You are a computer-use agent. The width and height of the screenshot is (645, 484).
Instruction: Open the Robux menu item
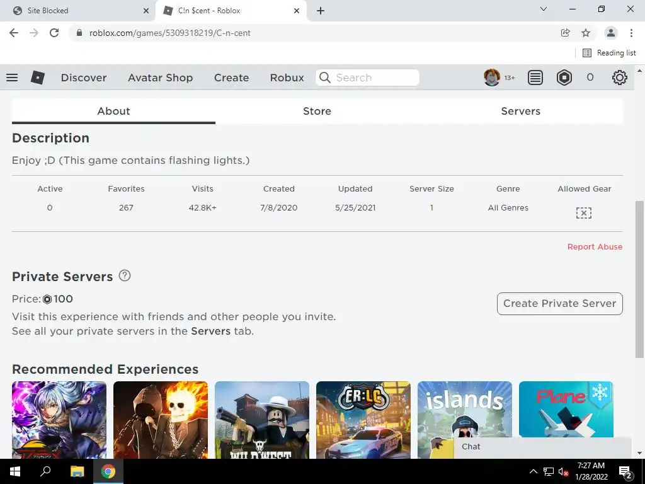click(x=287, y=78)
